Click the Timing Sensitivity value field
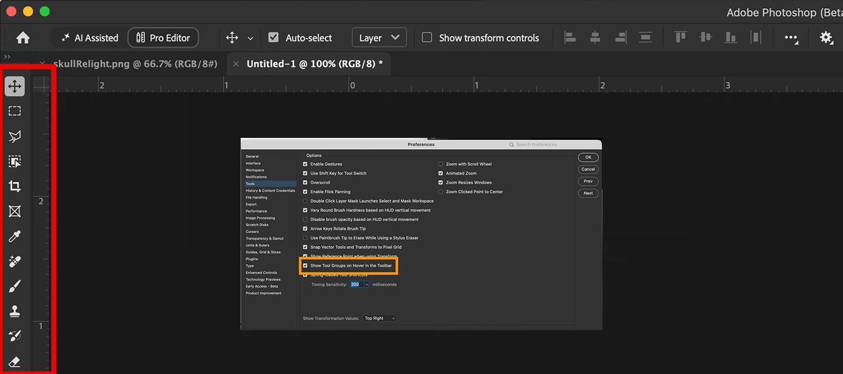 [x=356, y=285]
